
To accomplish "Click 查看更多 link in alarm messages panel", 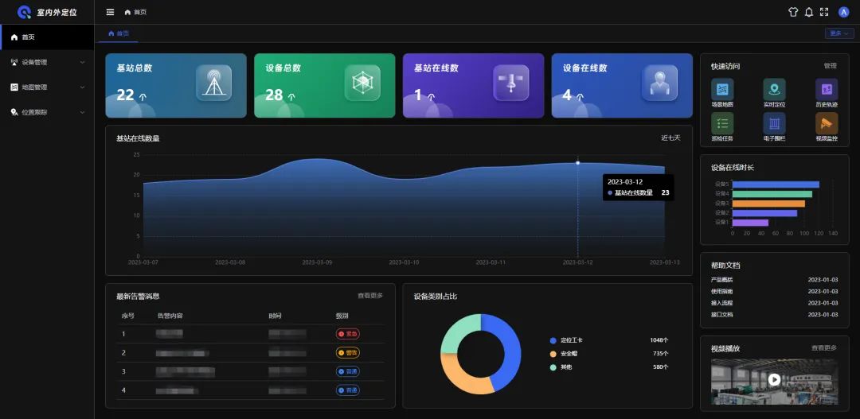I will tap(370, 296).
